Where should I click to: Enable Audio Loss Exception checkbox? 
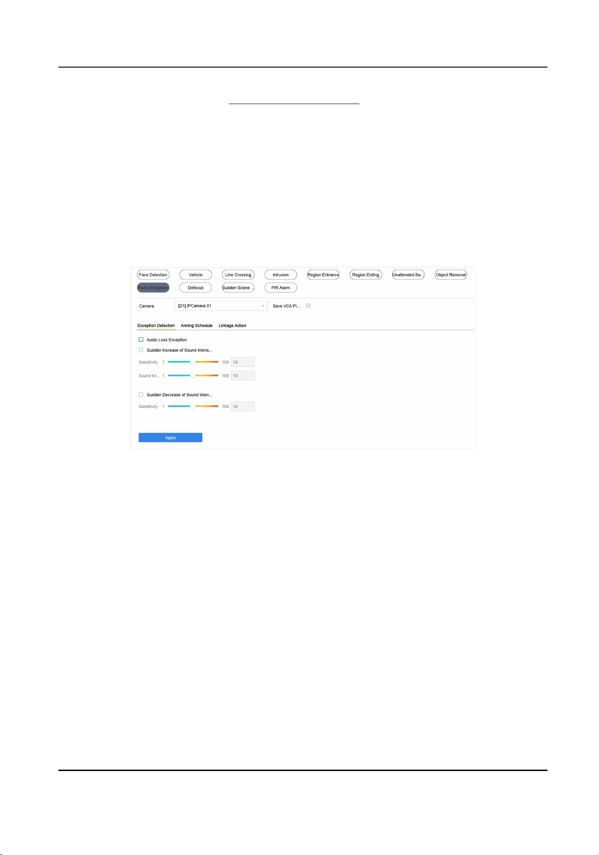pyautogui.click(x=141, y=340)
